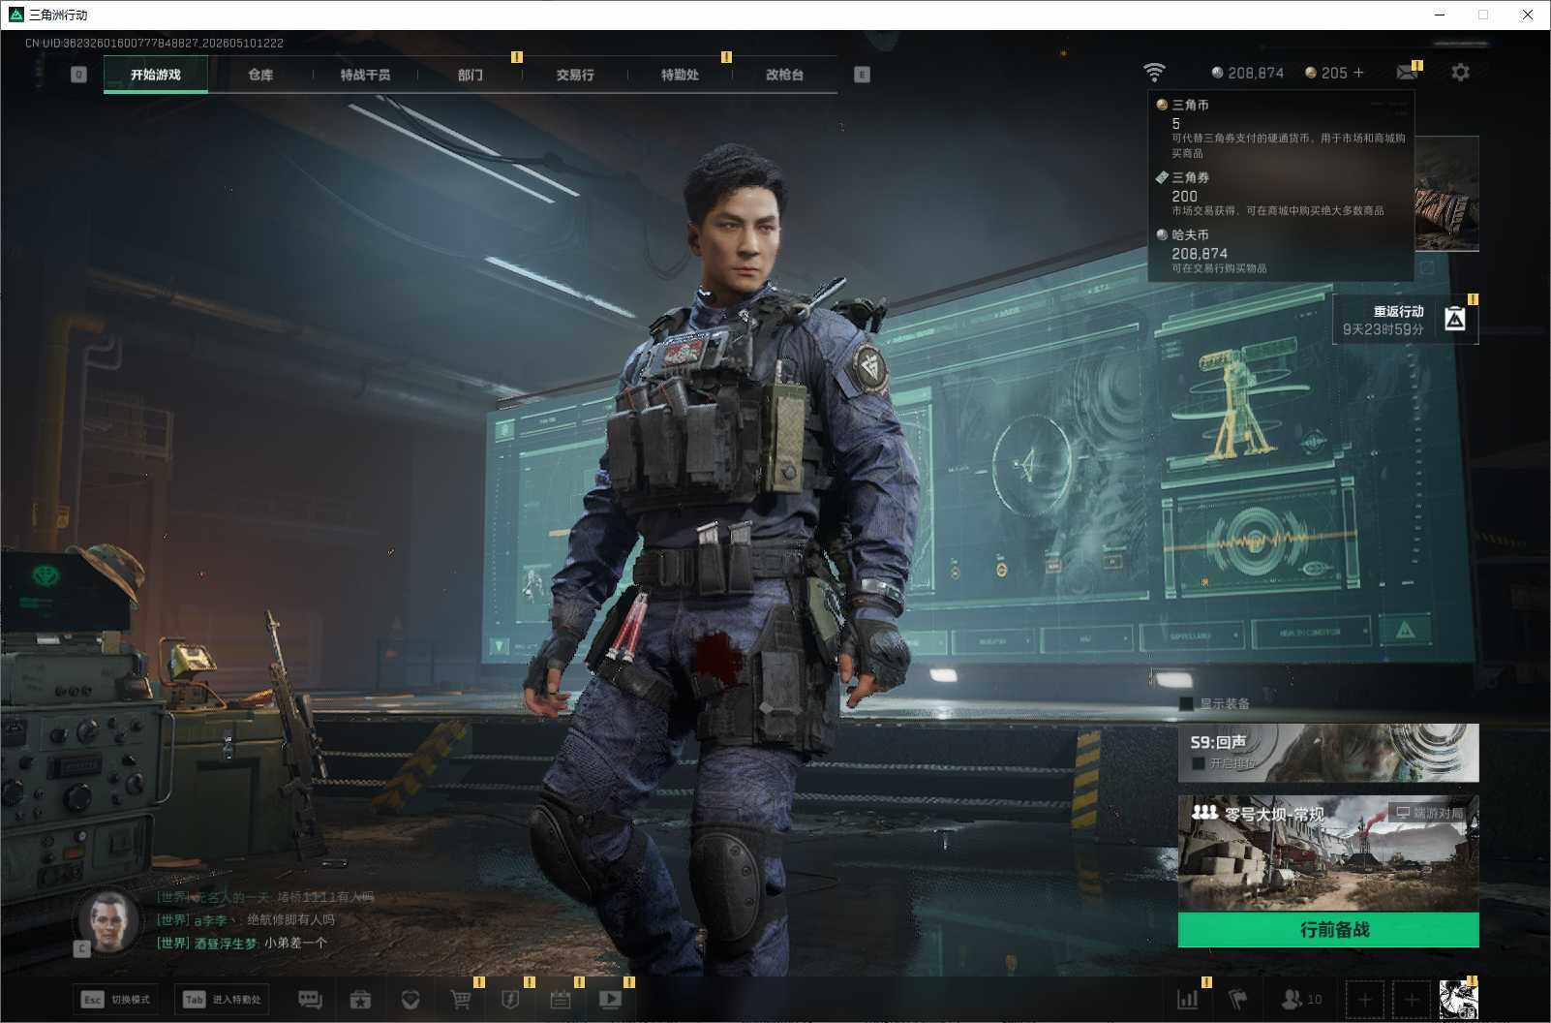The height and width of the screenshot is (1023, 1551).
Task: Open the 特战干员 tab
Action: (x=365, y=75)
